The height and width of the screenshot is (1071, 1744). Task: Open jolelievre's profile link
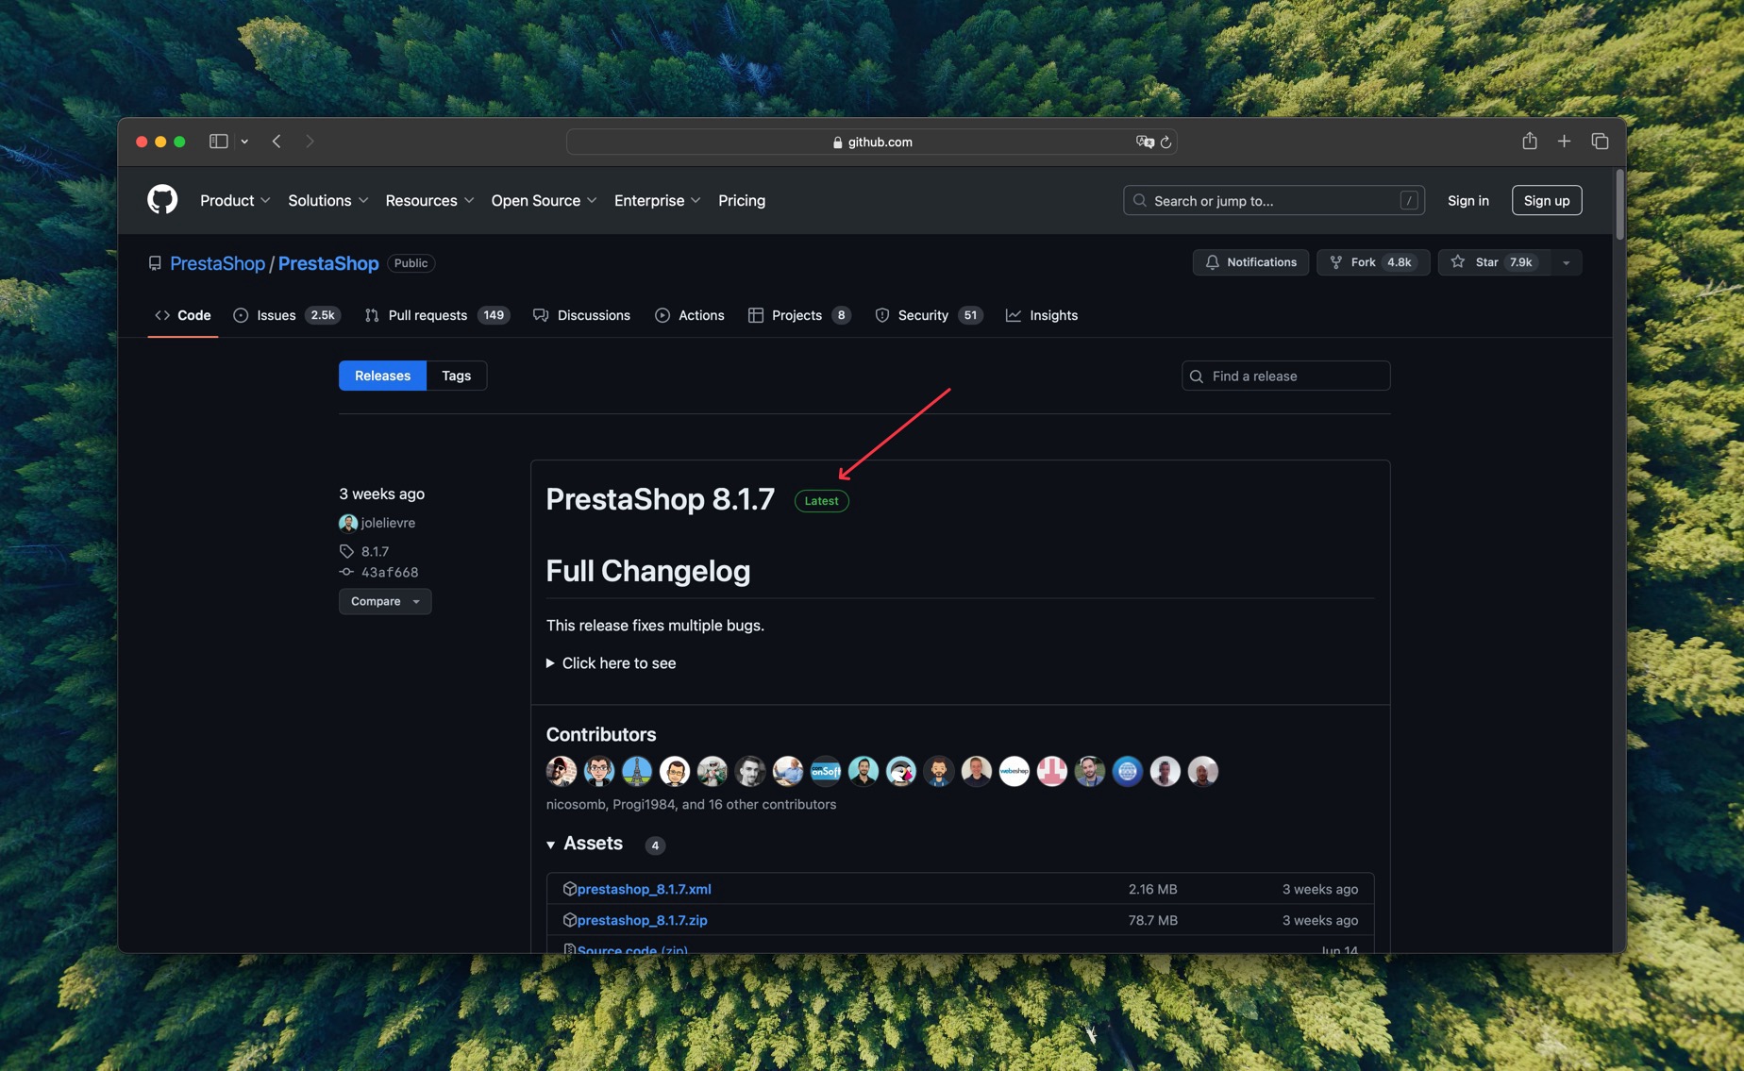[388, 523]
